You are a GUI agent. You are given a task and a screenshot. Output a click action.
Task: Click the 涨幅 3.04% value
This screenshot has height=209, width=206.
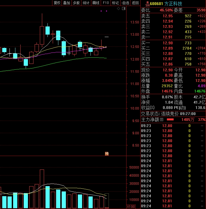click(x=167, y=81)
